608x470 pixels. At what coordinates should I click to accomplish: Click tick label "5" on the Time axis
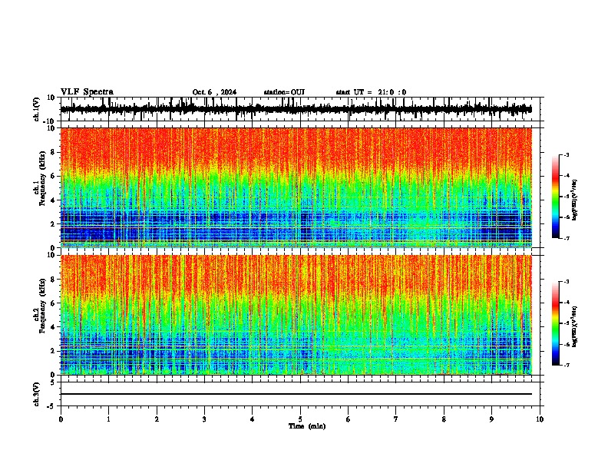coord(300,419)
